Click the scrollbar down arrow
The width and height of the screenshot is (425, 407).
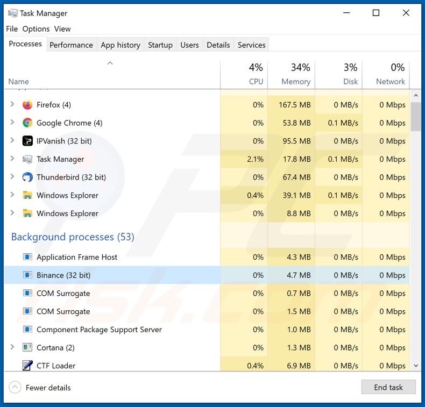416,366
